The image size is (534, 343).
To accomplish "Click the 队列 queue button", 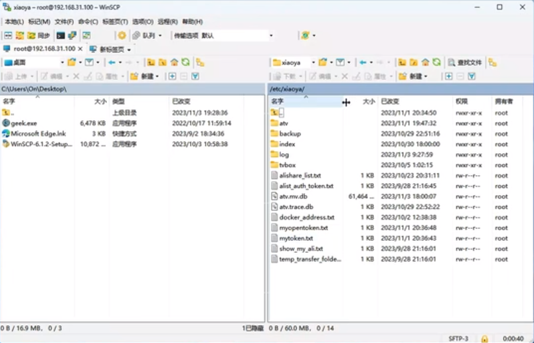I will pyautogui.click(x=144, y=35).
